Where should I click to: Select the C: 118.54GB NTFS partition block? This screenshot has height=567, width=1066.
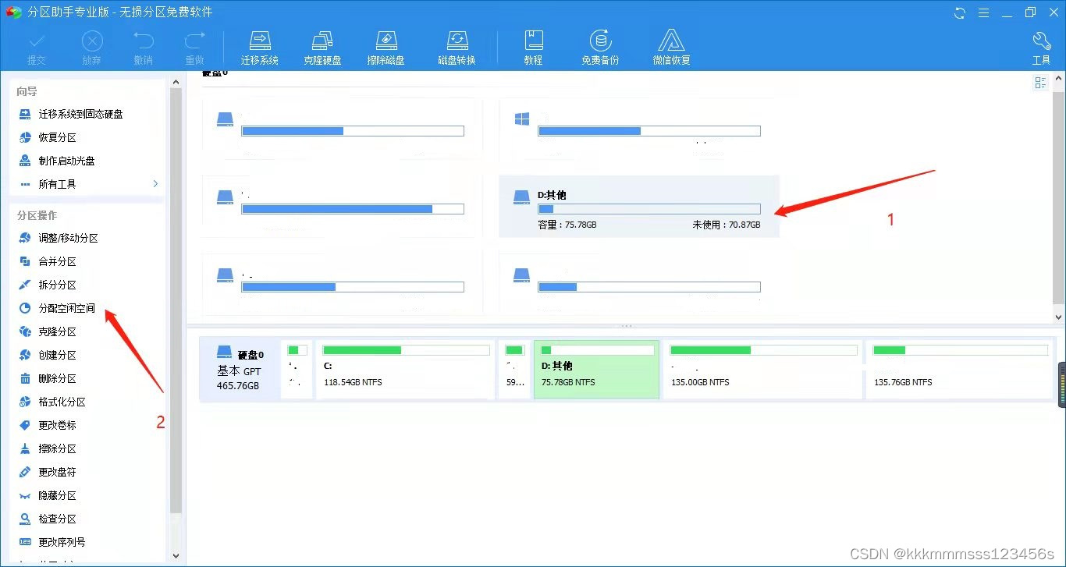[406, 370]
